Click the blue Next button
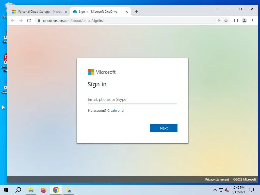260x195 pixels. 164,128
